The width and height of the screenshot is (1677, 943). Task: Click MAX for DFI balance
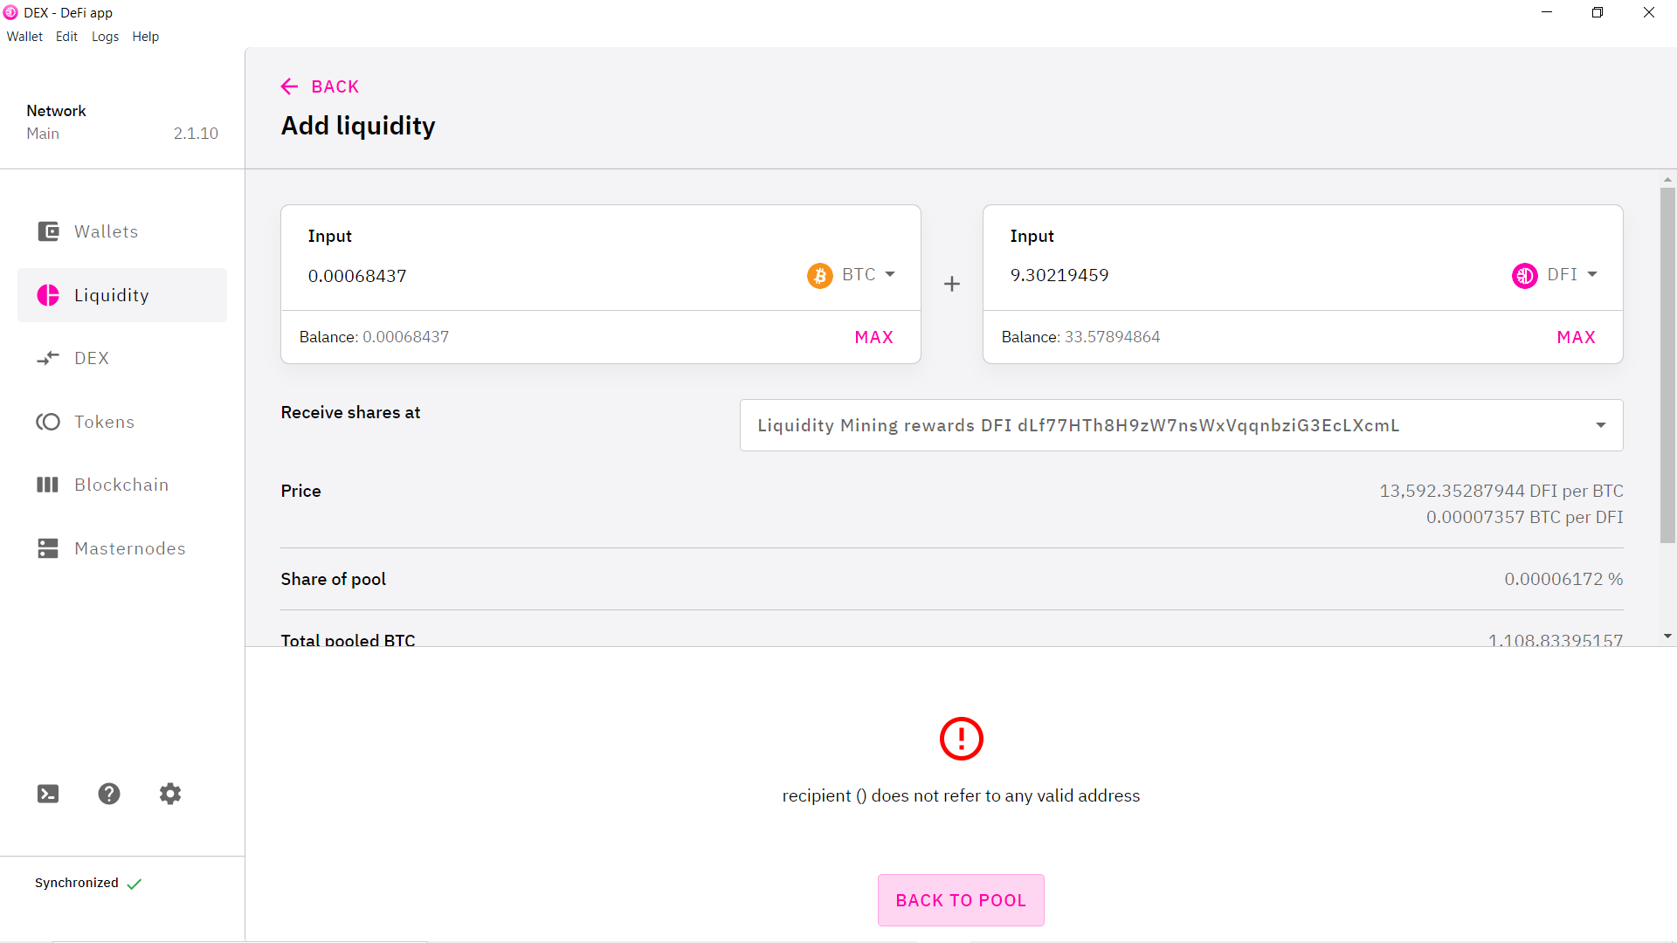click(1577, 337)
